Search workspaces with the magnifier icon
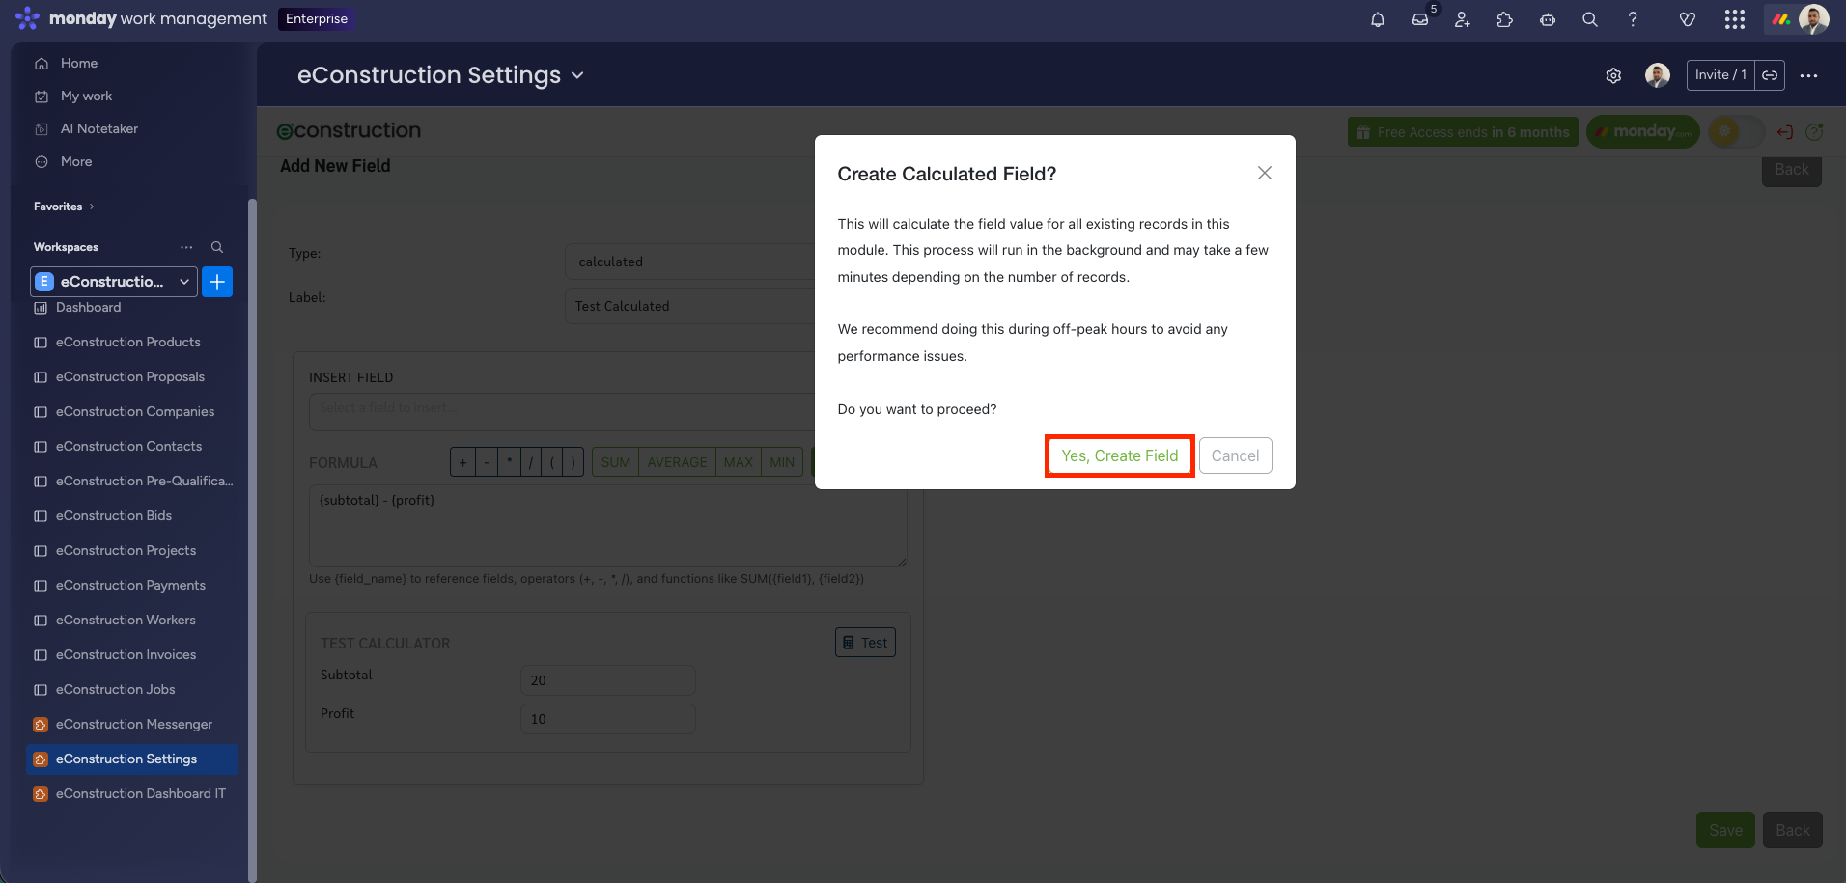 (217, 247)
